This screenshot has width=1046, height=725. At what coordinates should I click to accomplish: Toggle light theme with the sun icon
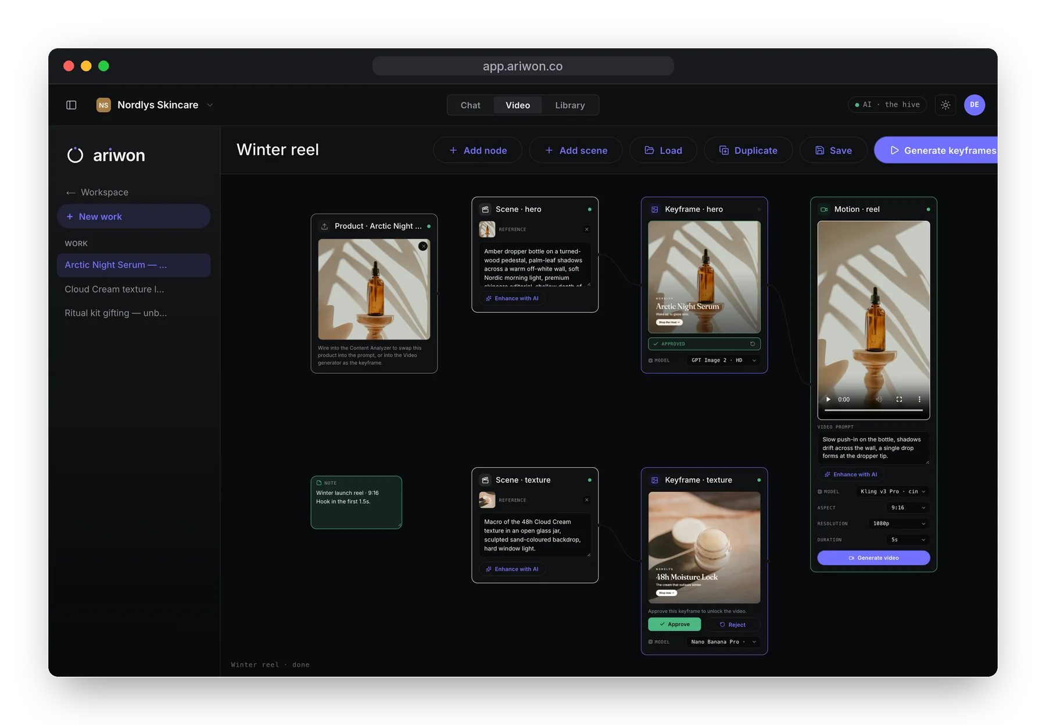(x=945, y=105)
